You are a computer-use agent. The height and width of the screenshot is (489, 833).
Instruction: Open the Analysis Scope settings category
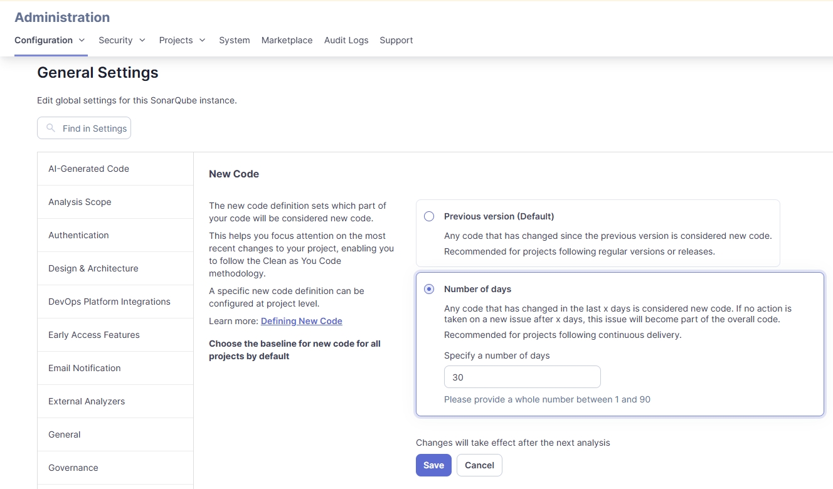(80, 202)
